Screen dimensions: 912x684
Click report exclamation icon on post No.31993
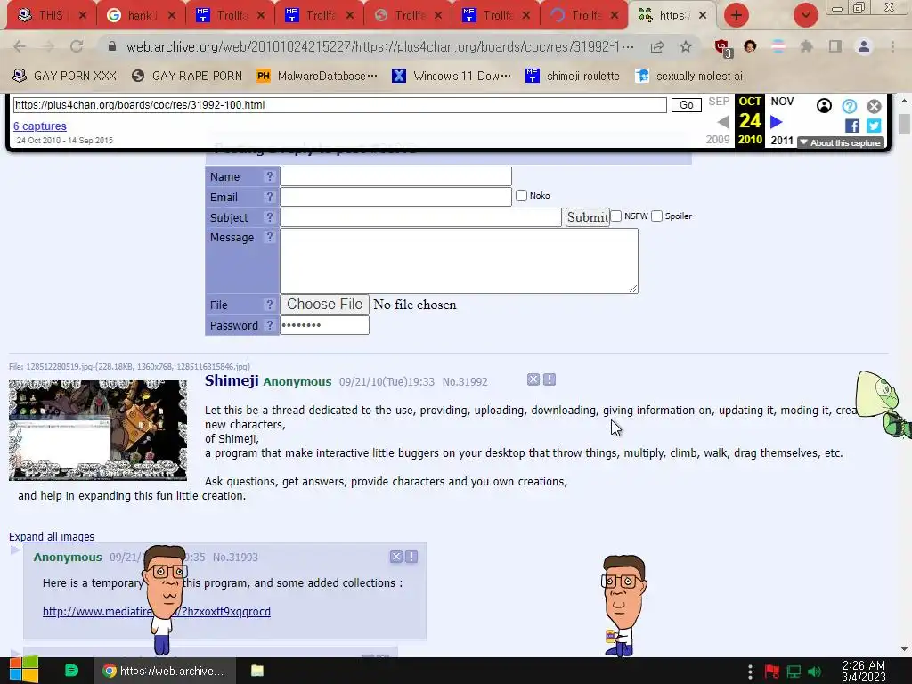click(411, 557)
